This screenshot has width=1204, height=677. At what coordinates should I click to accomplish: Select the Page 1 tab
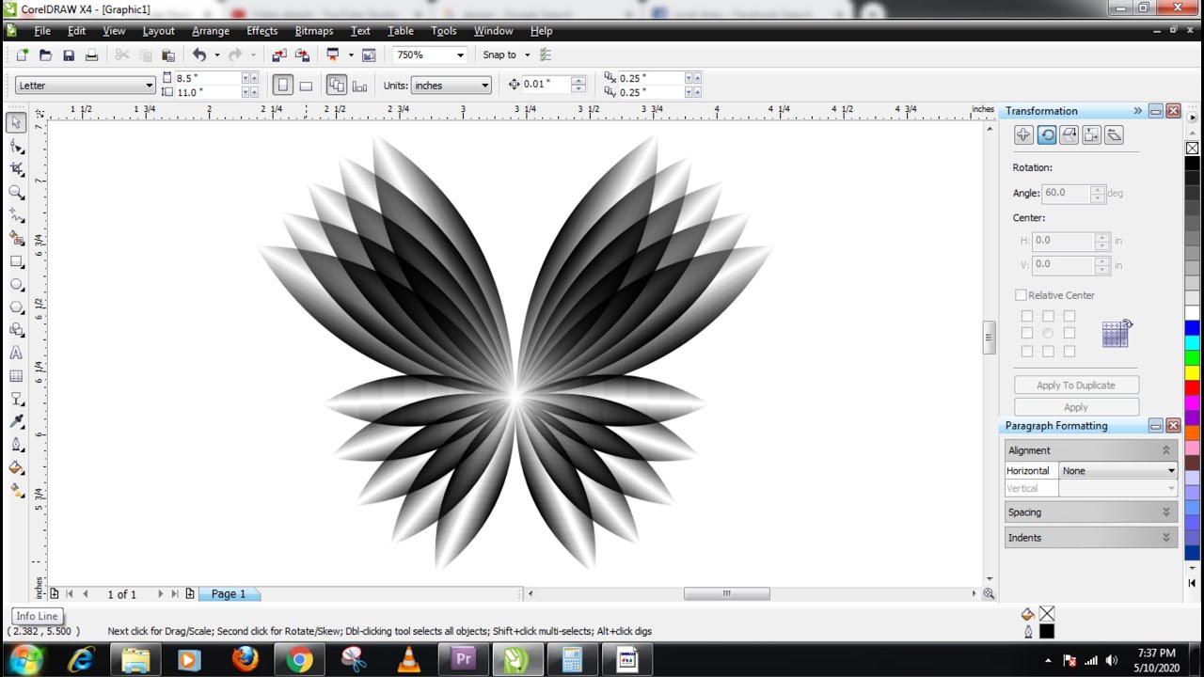pyautogui.click(x=229, y=594)
